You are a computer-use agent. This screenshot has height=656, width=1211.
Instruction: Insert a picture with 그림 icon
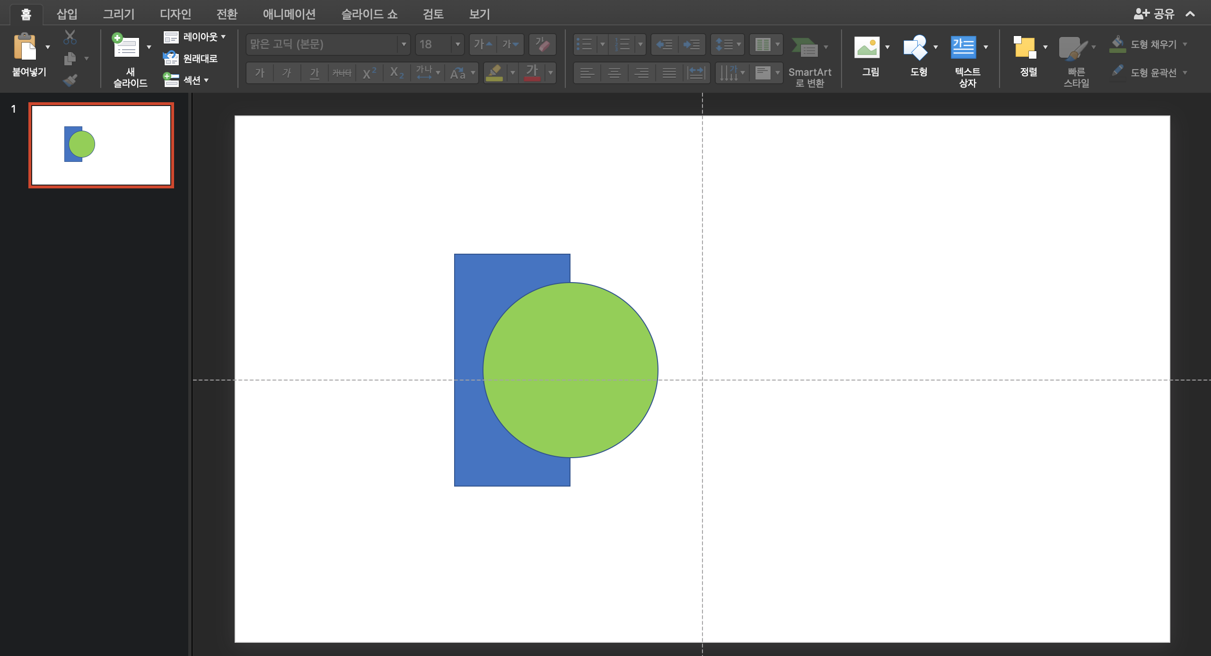[x=867, y=48]
